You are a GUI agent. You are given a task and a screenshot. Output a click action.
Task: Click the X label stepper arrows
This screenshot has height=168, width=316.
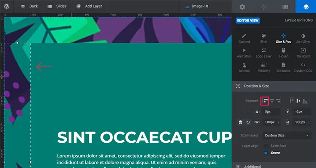(x=257, y=112)
